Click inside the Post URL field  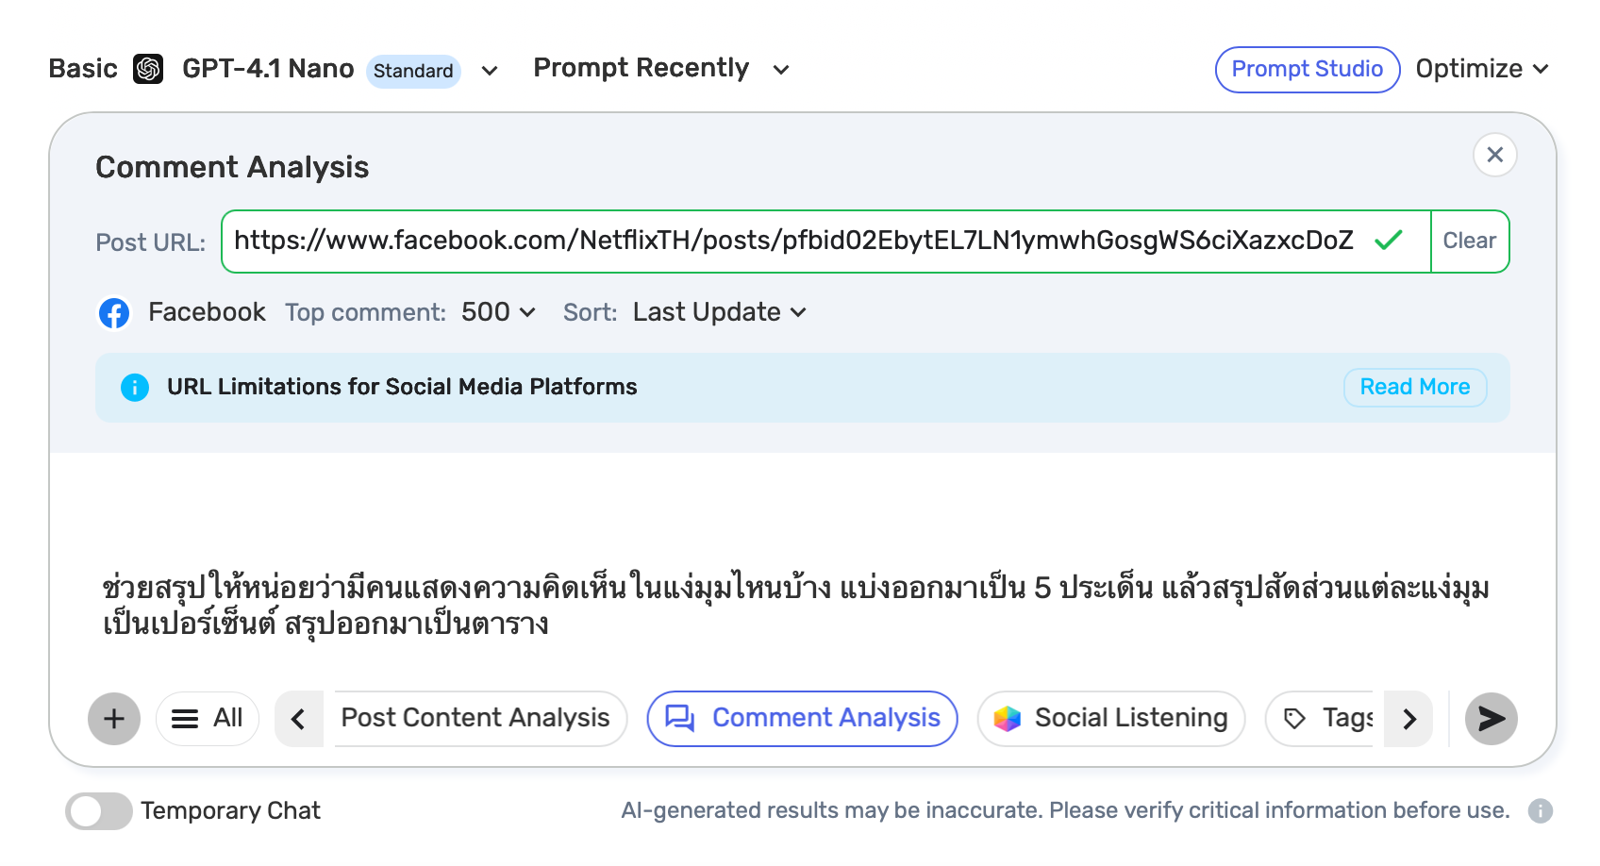point(792,241)
